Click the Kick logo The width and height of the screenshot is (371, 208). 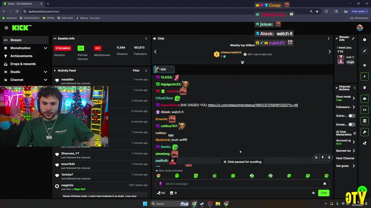pos(22,28)
